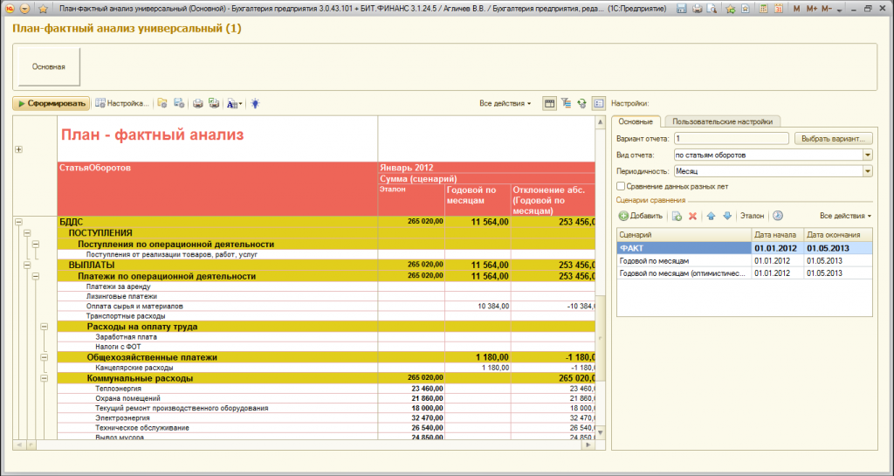Open report Настройка... settings
This screenshot has width=894, height=476.
point(122,103)
